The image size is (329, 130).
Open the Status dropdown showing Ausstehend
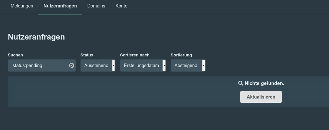point(98,65)
